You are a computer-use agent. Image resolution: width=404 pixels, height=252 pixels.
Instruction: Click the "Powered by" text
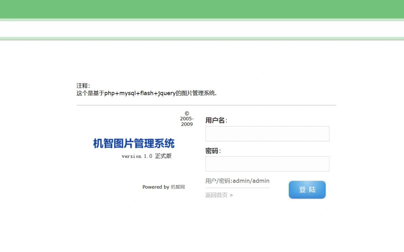point(156,187)
